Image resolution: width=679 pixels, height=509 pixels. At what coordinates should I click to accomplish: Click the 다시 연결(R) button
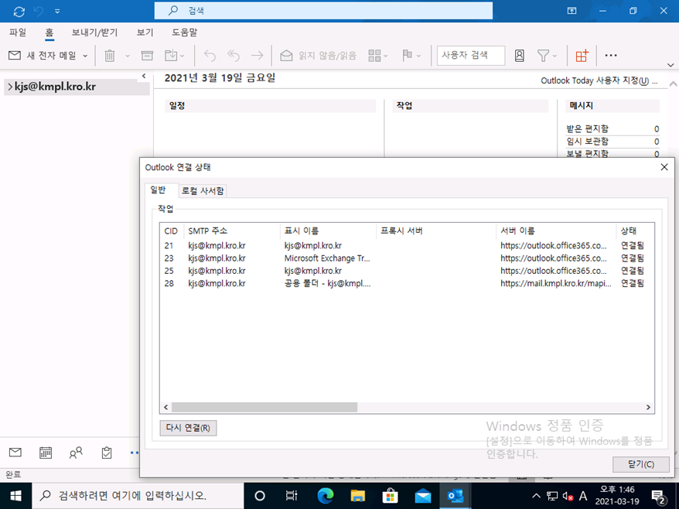click(188, 428)
